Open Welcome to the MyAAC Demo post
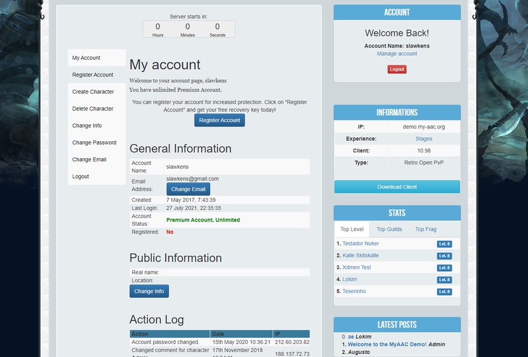 [387, 345]
